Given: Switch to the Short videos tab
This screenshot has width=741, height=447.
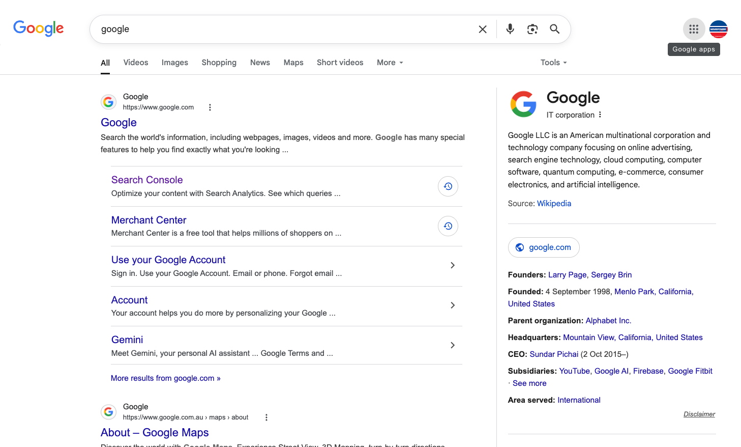Looking at the screenshot, I should point(340,63).
